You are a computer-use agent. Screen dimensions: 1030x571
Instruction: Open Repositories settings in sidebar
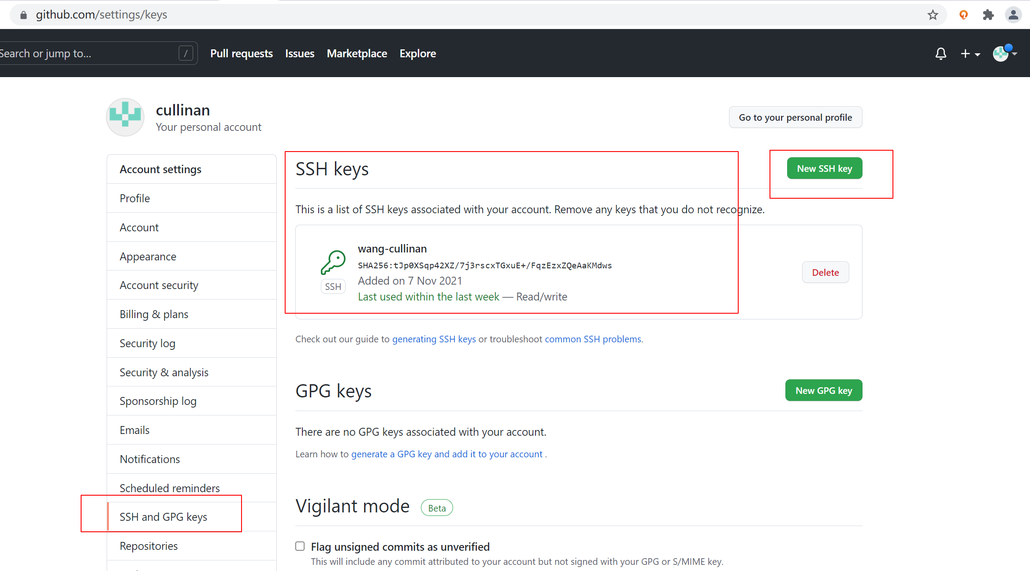192,546
